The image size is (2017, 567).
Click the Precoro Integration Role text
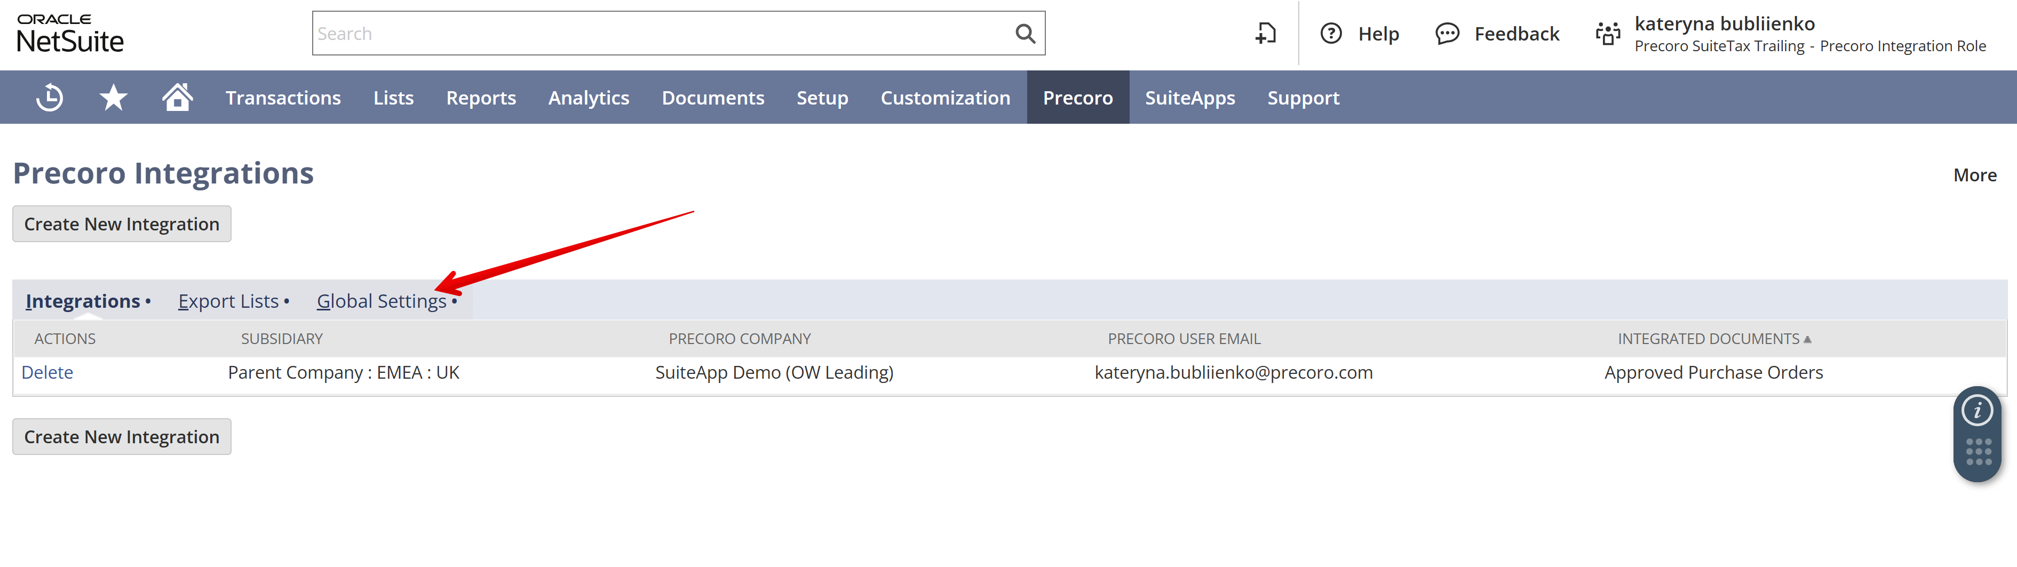(1903, 46)
